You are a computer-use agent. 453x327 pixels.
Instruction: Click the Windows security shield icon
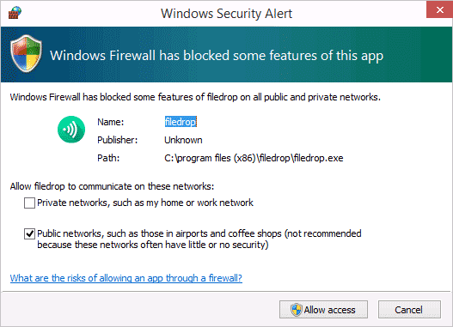[x=27, y=53]
